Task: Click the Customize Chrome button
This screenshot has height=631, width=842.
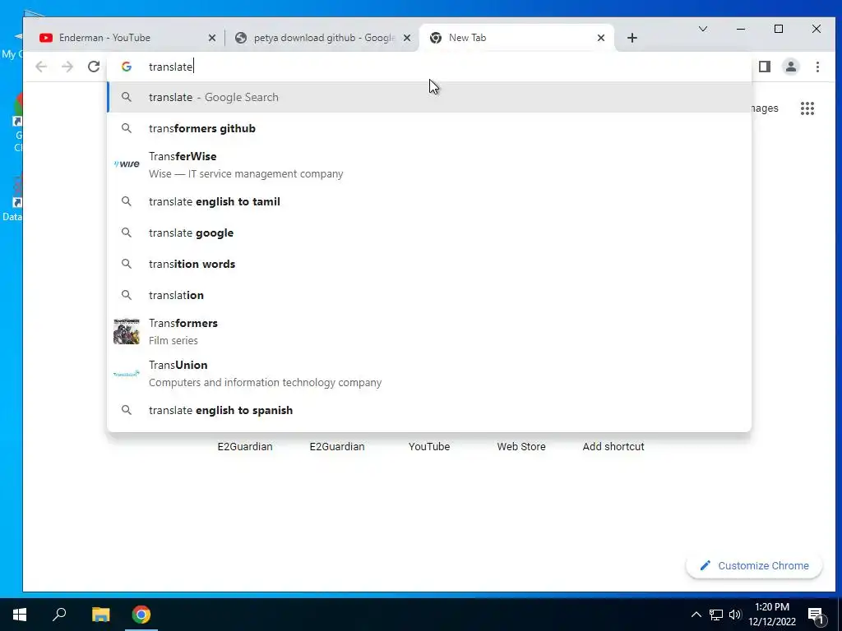Action: point(754,565)
